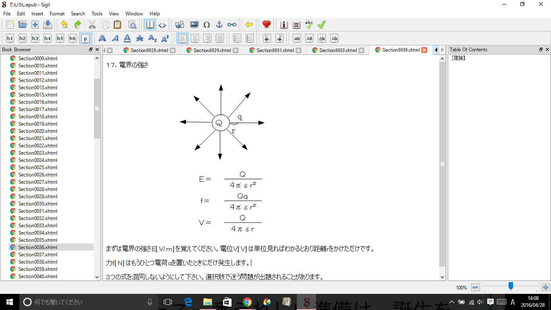This screenshot has width=551, height=310.
Task: Open the Insert menu
Action: [38, 13]
